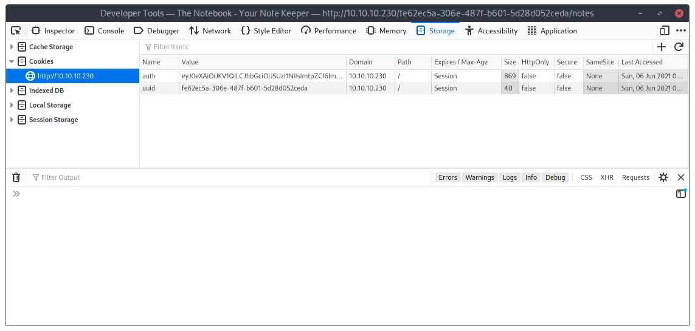Collapse the Cookies tree node
This screenshot has height=331, width=695.
coord(12,61)
